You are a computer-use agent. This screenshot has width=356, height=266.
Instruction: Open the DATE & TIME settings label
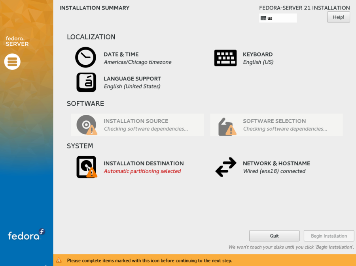click(121, 54)
